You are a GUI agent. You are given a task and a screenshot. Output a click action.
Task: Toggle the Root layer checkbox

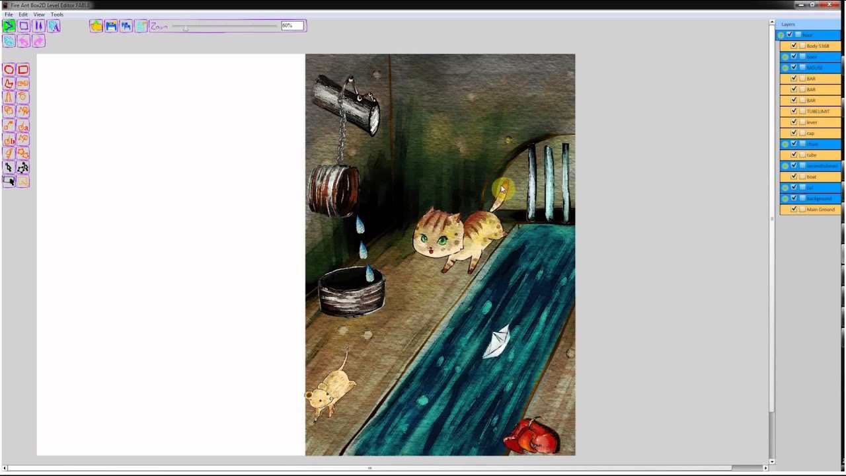click(x=789, y=34)
